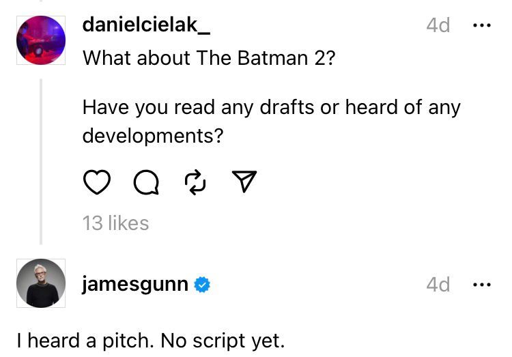This screenshot has height=357, width=512.
Task: View the 13 likes list
Action: tap(115, 223)
